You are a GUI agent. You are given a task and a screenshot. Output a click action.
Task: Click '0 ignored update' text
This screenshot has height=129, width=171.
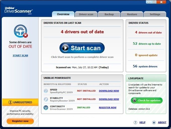pyautogui.click(x=146, y=55)
